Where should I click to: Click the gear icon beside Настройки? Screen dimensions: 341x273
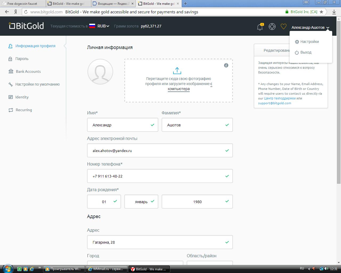(297, 42)
